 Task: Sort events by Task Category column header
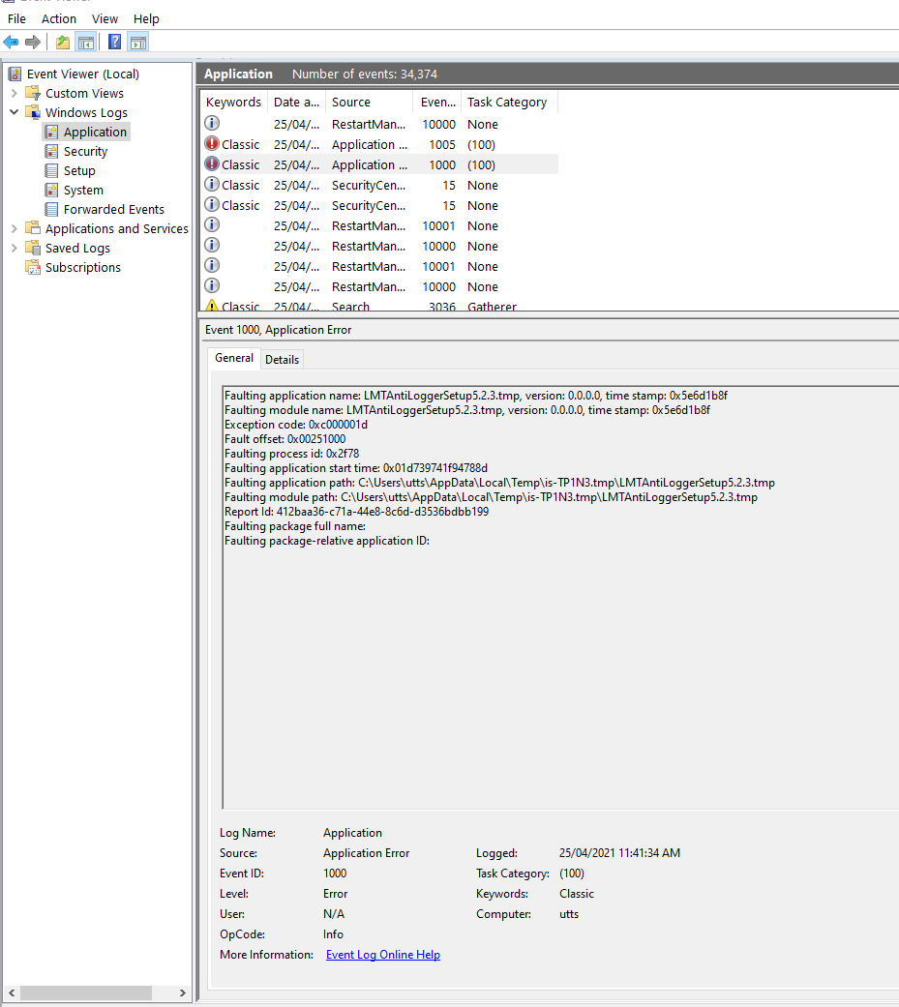point(506,103)
